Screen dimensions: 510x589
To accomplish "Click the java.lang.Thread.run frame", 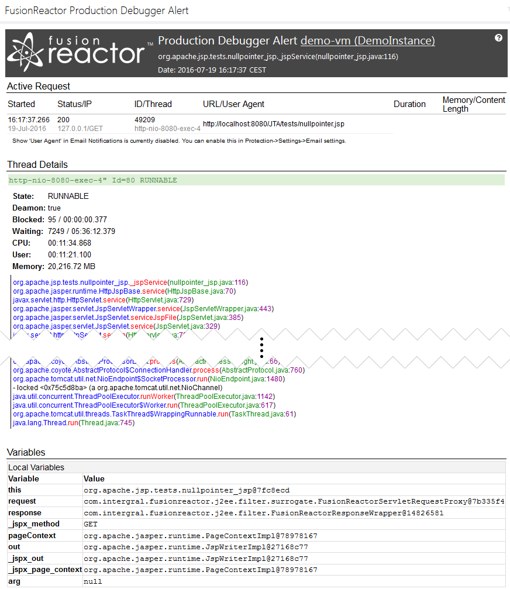I will (74, 422).
